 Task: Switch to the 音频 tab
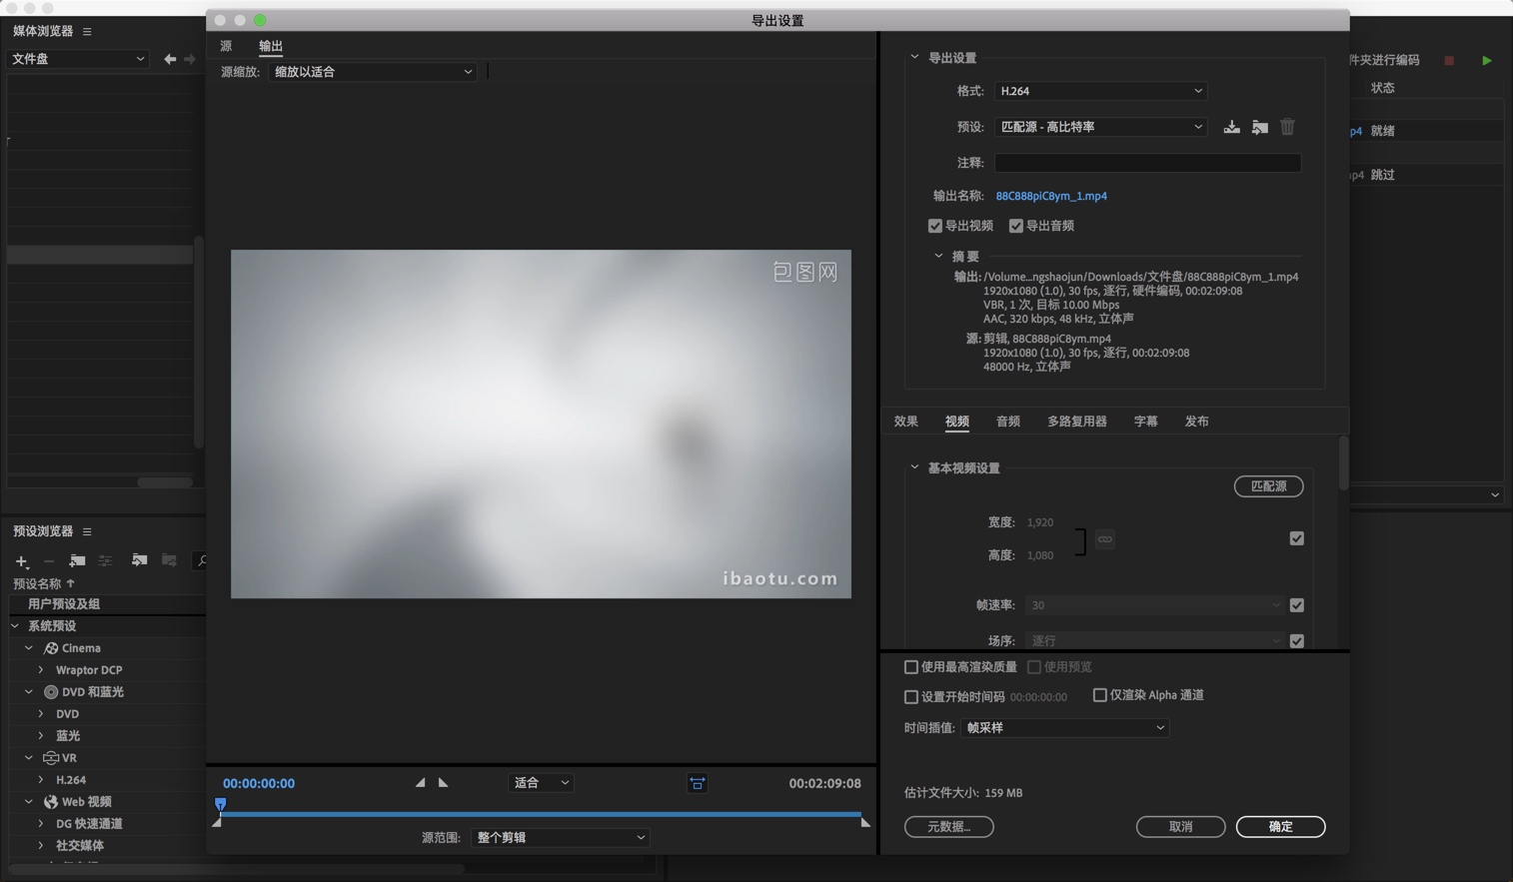click(1007, 421)
